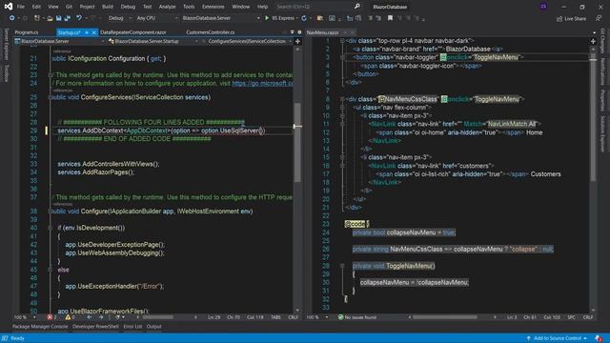Click the Undo arrow icon
Image resolution: width=610 pixels, height=343 pixels.
[78, 18]
